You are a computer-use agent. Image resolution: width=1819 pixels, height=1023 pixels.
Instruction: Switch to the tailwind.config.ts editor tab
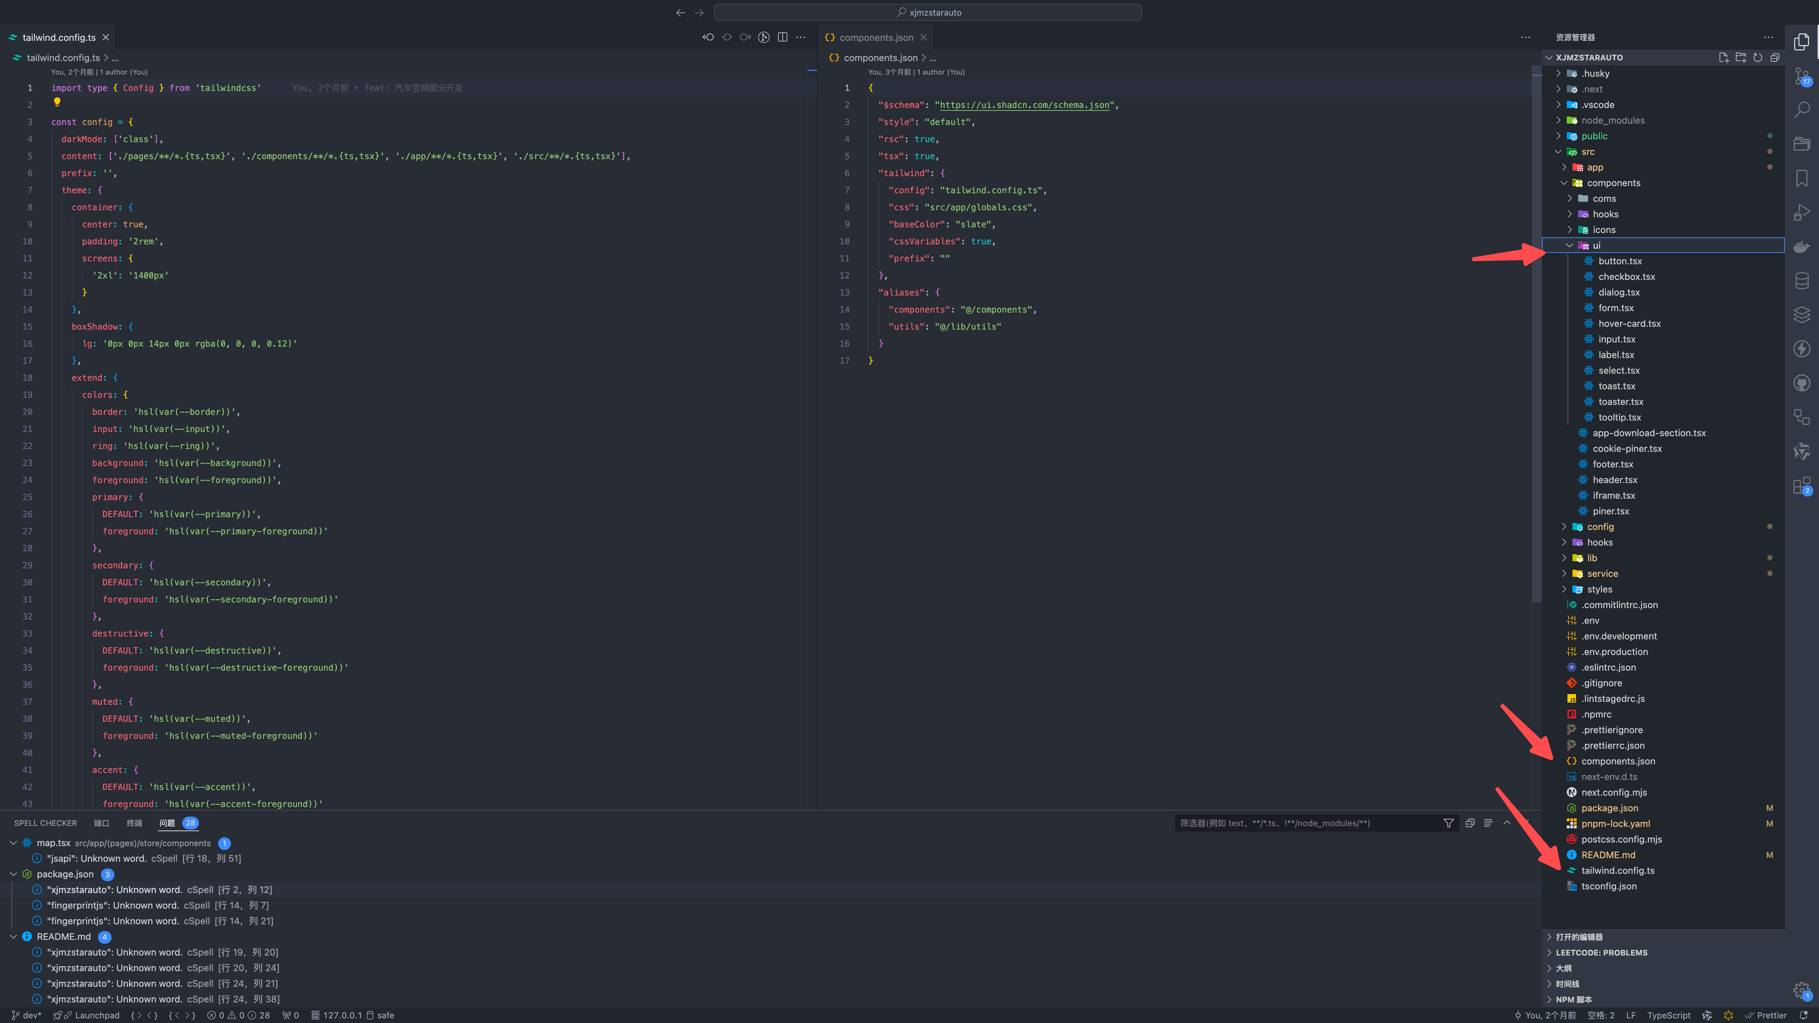click(x=59, y=37)
